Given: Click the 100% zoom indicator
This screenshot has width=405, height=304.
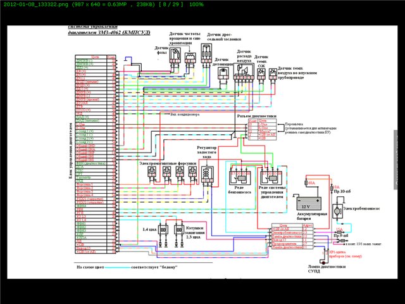Looking at the screenshot, I should (x=196, y=4).
